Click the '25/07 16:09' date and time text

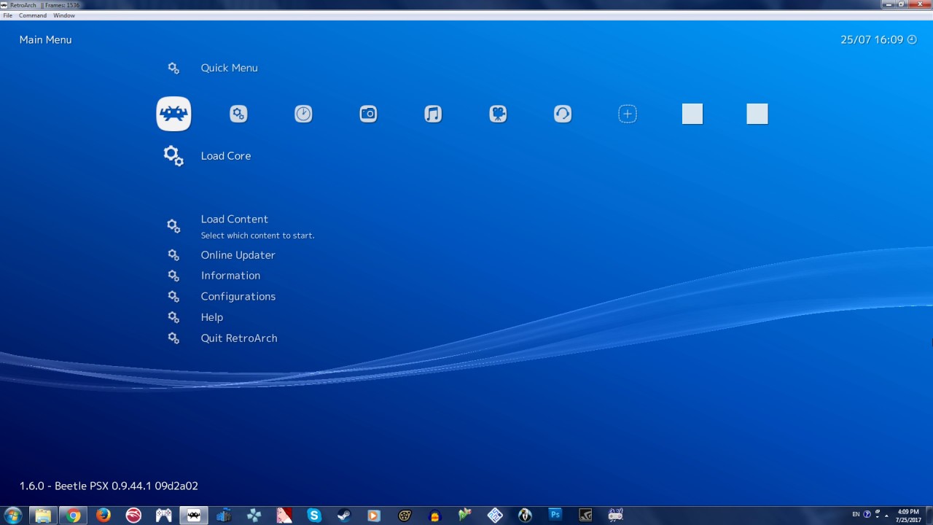(x=872, y=39)
